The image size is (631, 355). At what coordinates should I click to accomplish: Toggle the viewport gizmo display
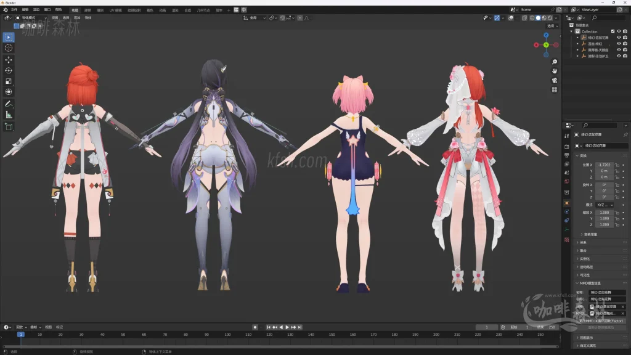coord(497,18)
